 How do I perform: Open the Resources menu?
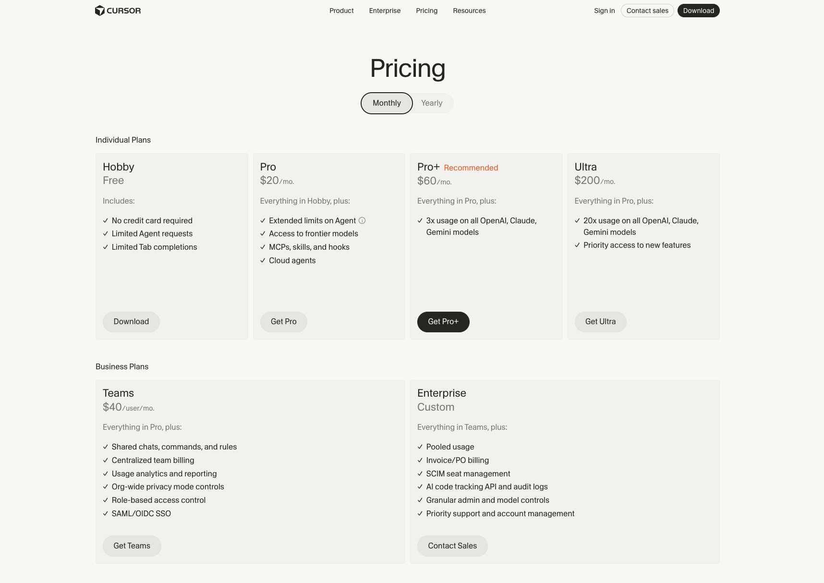point(469,11)
